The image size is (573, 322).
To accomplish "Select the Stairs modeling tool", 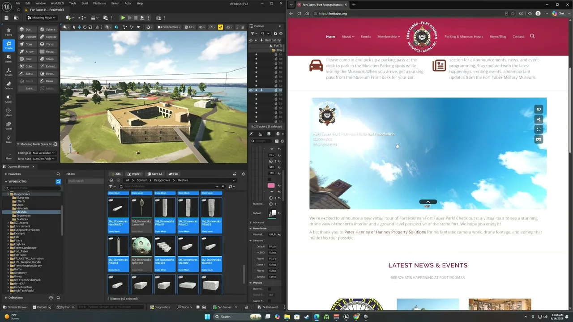I will click(x=47, y=59).
